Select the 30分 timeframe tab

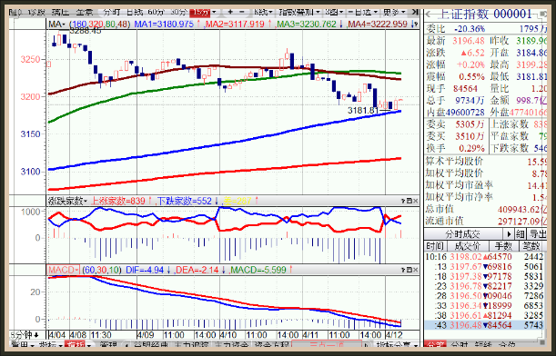pos(178,12)
